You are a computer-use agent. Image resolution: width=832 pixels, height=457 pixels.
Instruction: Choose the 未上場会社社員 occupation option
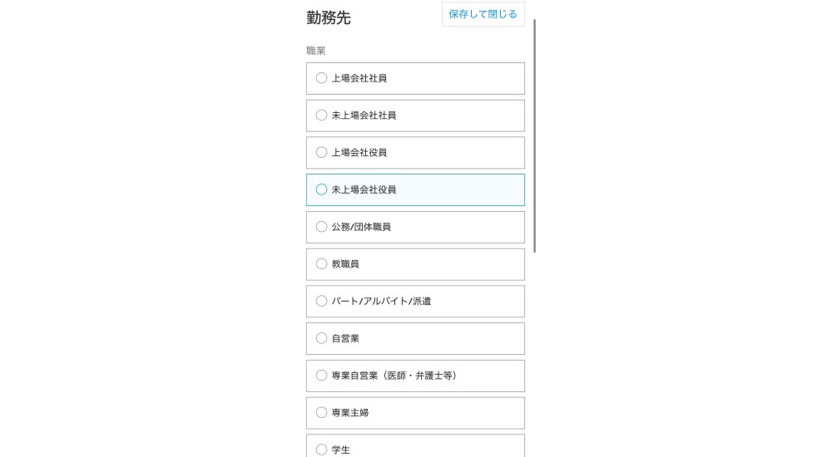[321, 115]
